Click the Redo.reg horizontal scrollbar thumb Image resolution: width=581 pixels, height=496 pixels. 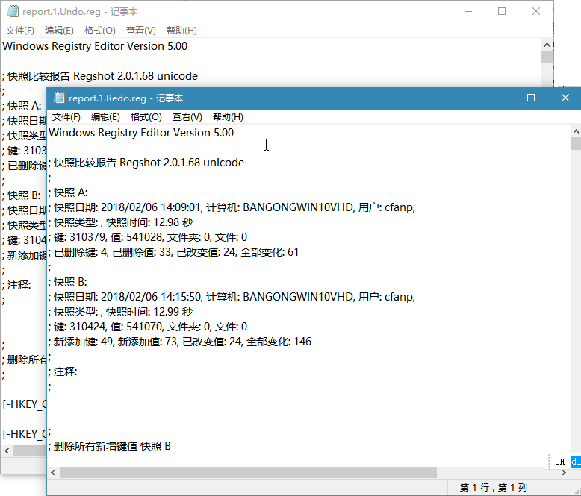(x=246, y=472)
